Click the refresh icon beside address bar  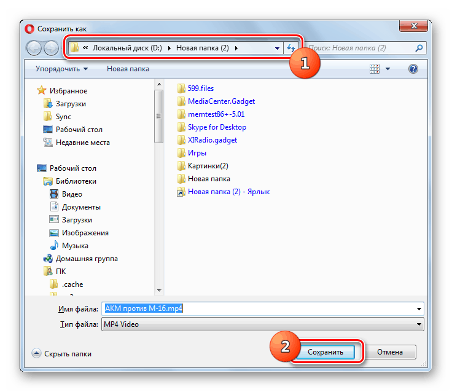(291, 48)
